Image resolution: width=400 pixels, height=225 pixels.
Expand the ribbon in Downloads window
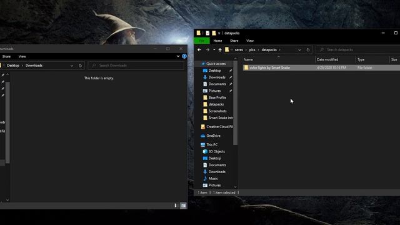[x=178, y=56]
